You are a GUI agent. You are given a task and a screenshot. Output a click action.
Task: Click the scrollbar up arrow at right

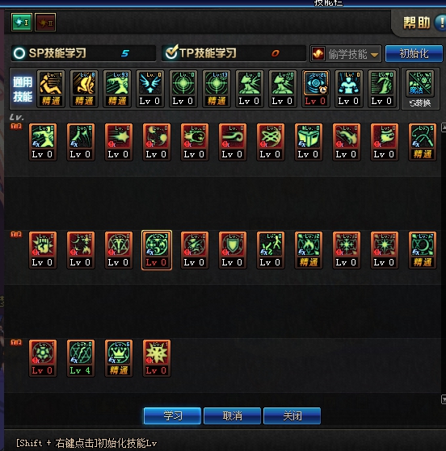point(444,127)
